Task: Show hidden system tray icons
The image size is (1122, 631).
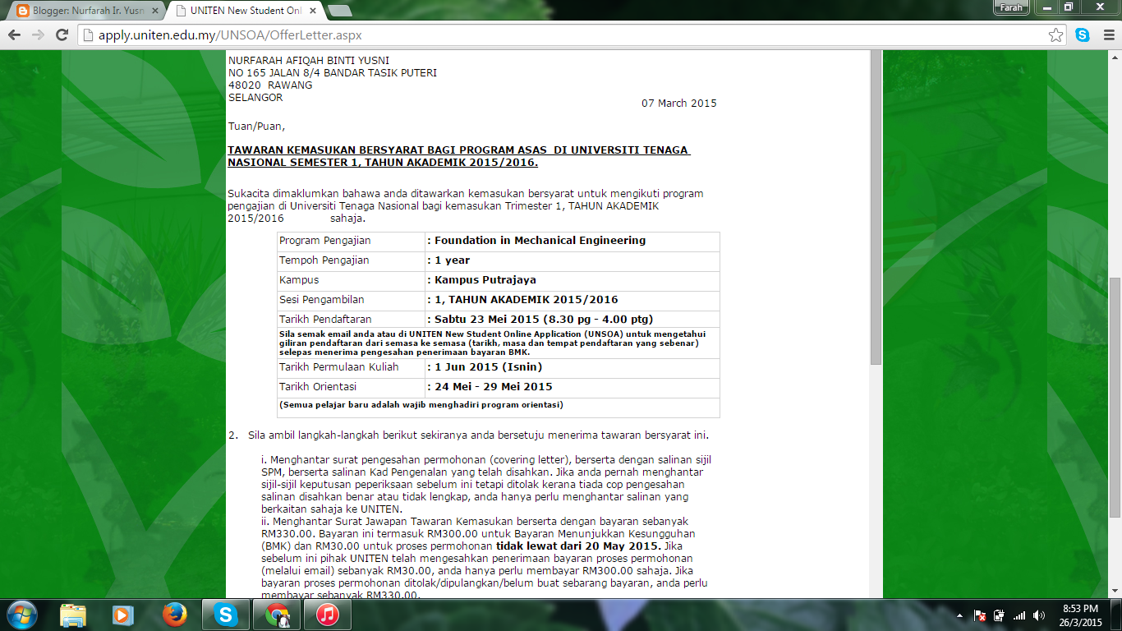Action: 960,615
